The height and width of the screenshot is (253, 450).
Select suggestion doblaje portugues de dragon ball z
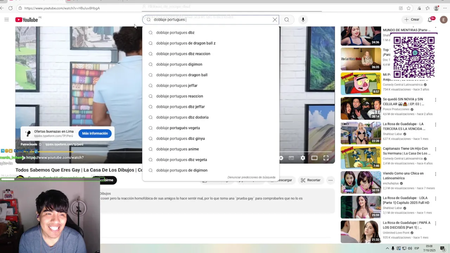(x=211, y=43)
